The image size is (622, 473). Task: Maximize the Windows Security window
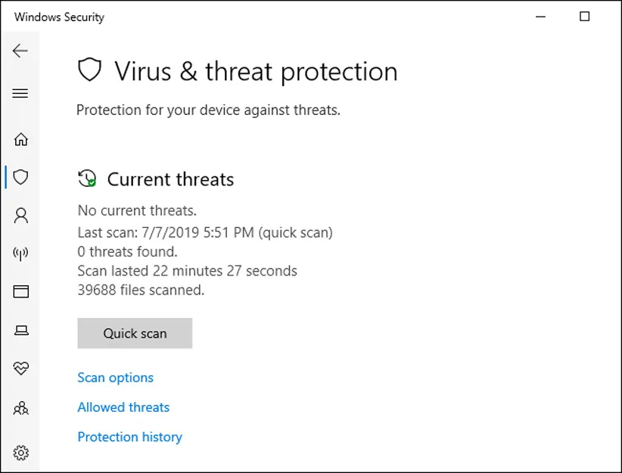coord(584,17)
